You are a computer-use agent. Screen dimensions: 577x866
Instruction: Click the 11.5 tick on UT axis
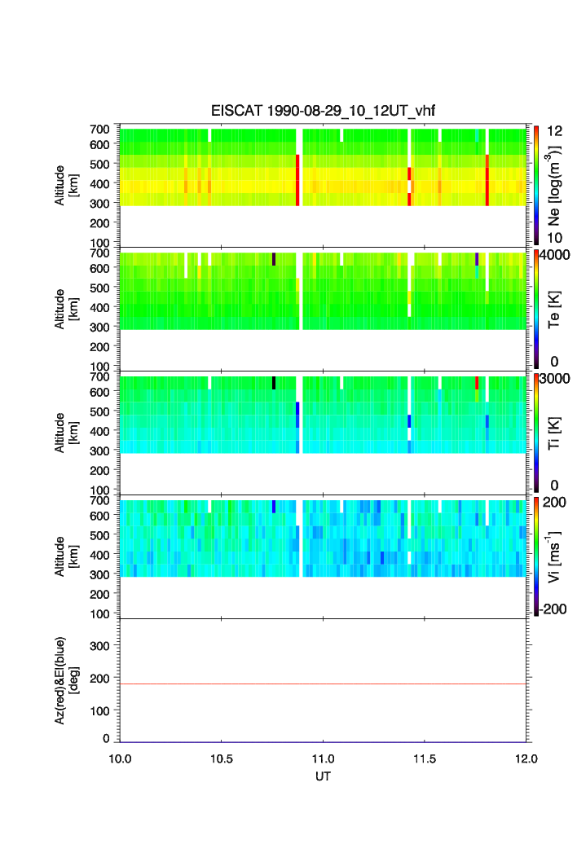425,758
